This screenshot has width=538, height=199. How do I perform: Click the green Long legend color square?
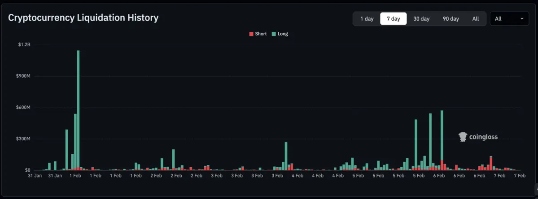coord(274,34)
